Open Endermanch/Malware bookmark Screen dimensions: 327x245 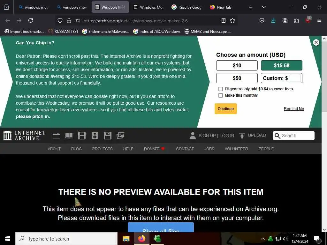(x=105, y=32)
